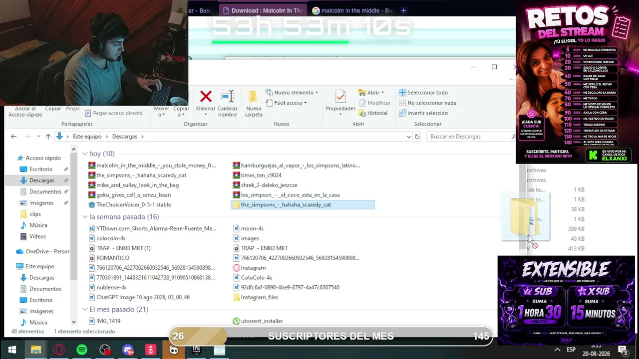The width and height of the screenshot is (639, 359).
Task: Select the TheChoicerVoicer_0-5-1 stable installer
Action: pos(130,205)
